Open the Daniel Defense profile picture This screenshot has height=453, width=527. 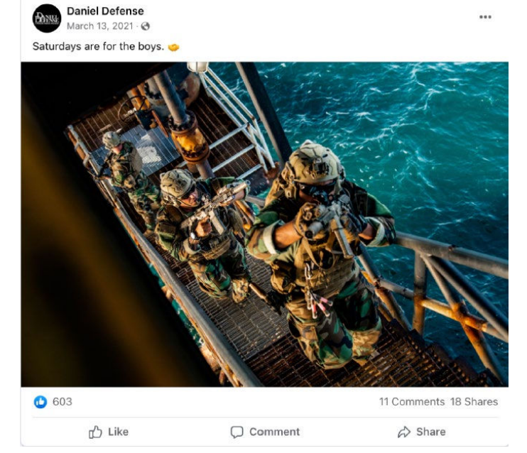tap(47, 18)
